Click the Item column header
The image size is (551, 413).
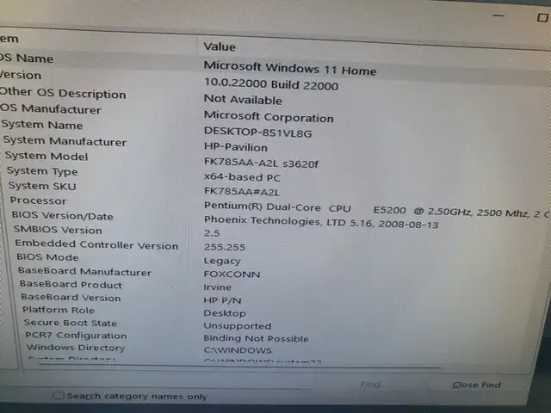[x=9, y=38]
